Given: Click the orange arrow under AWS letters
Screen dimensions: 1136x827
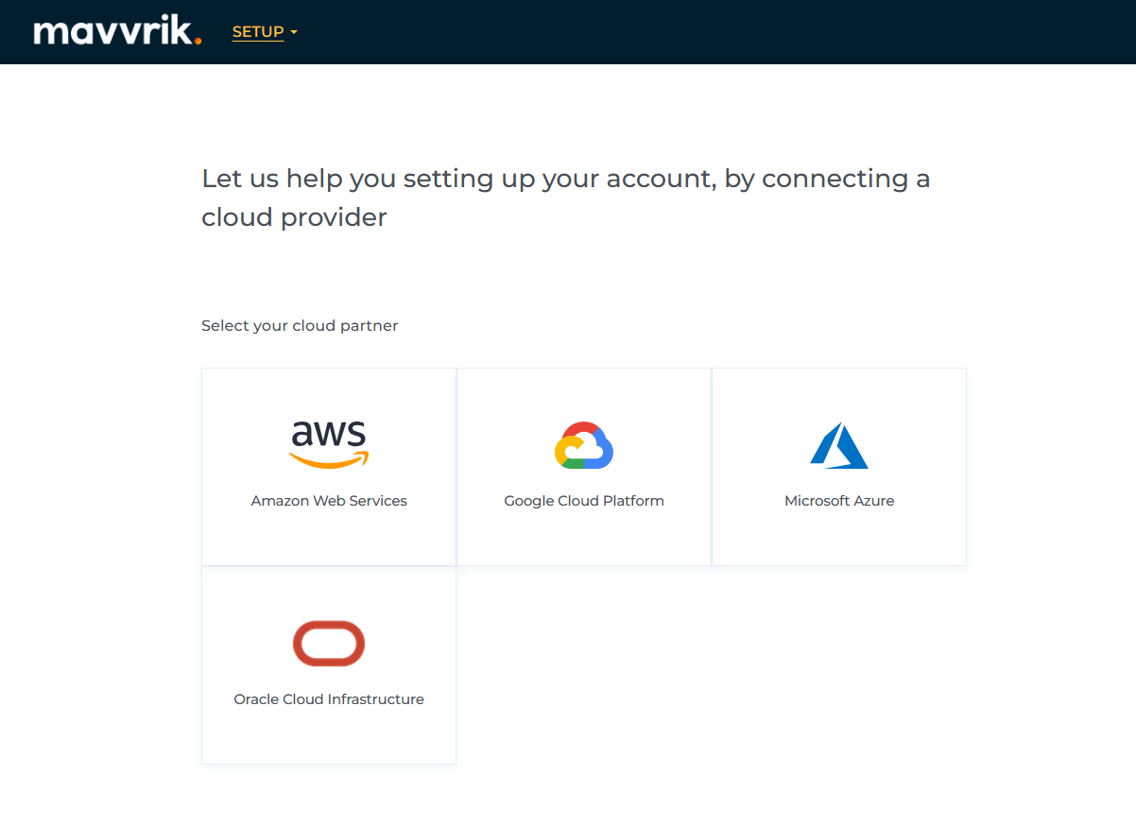Looking at the screenshot, I should [329, 460].
